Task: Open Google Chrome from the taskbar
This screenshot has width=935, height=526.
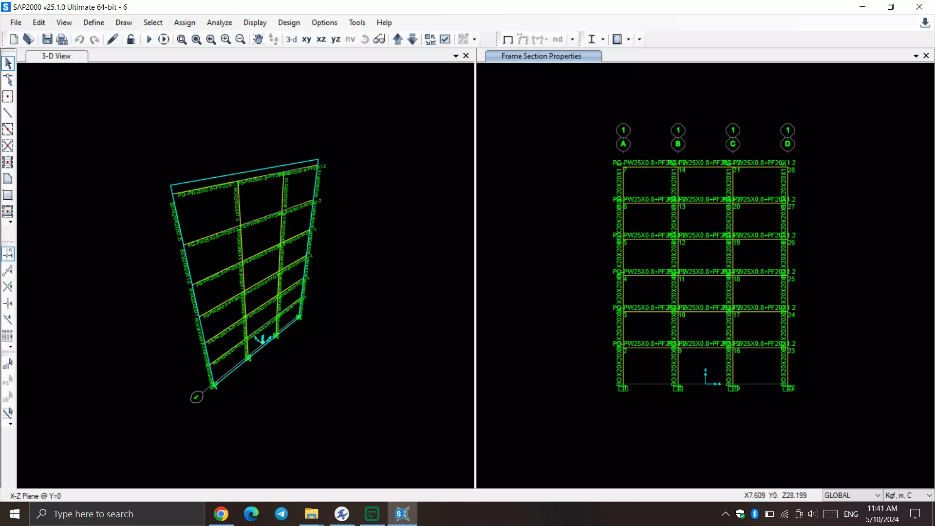Action: point(221,514)
